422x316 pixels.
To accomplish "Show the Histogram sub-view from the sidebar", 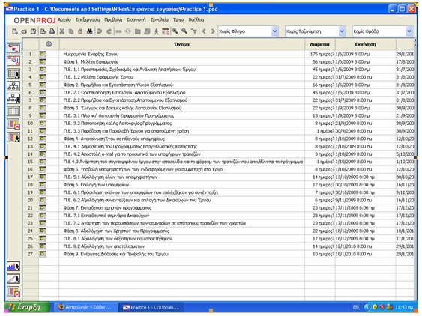I will click(13, 267).
